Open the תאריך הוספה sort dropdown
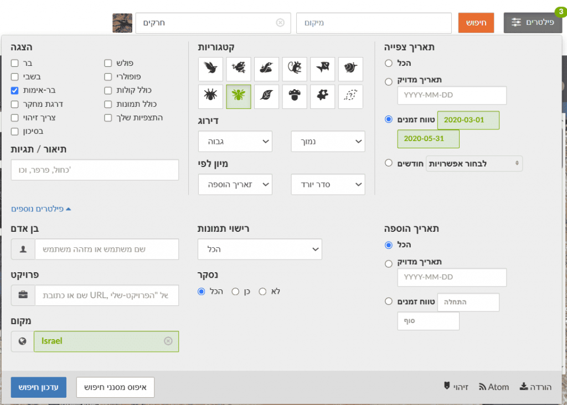Screen dimensions: 567x405 [x=235, y=184]
